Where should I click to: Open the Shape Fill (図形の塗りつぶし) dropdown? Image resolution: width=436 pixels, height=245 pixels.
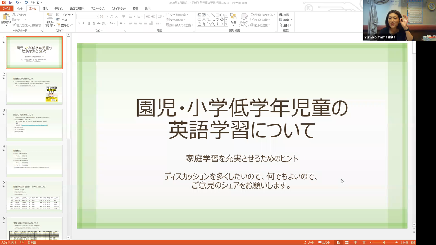(263, 15)
